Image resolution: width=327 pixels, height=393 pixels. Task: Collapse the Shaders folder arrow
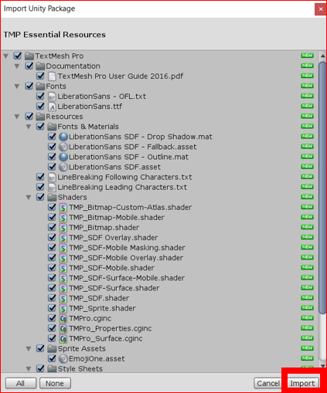29,198
